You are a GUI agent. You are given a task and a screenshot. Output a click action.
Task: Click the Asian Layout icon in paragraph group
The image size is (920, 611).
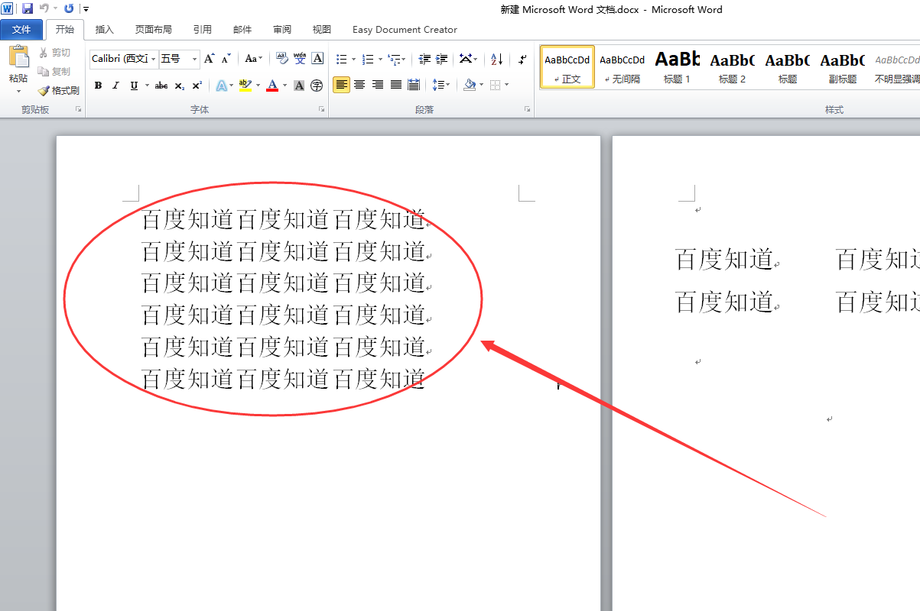coord(469,59)
